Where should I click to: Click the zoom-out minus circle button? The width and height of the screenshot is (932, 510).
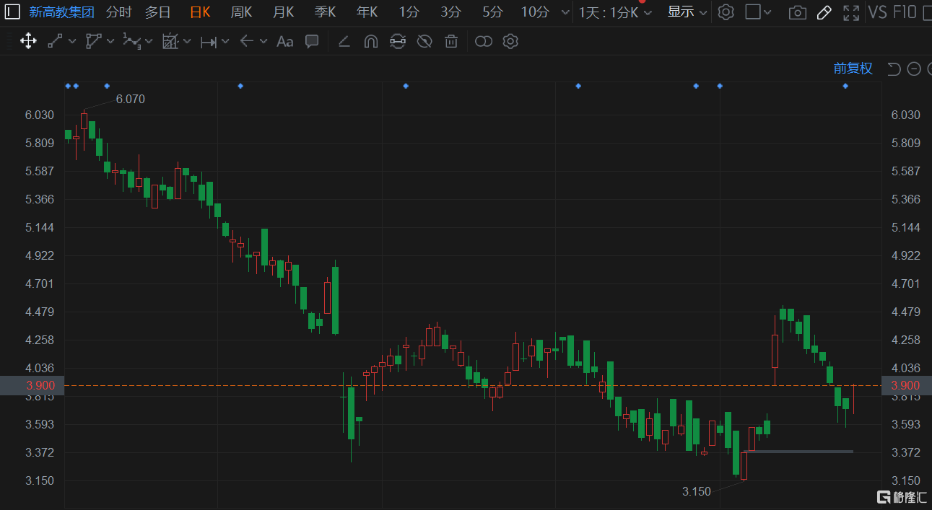[914, 69]
